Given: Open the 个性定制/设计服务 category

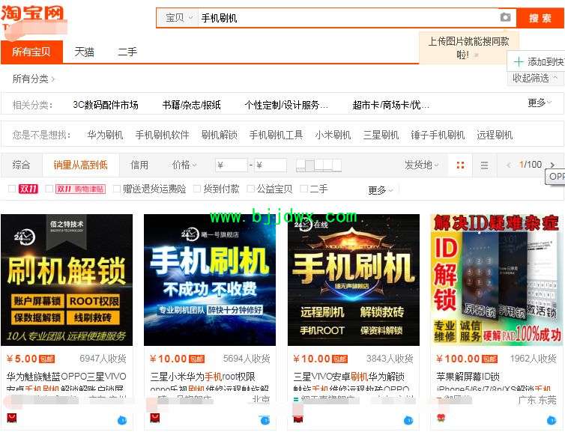Looking at the screenshot, I should (286, 105).
